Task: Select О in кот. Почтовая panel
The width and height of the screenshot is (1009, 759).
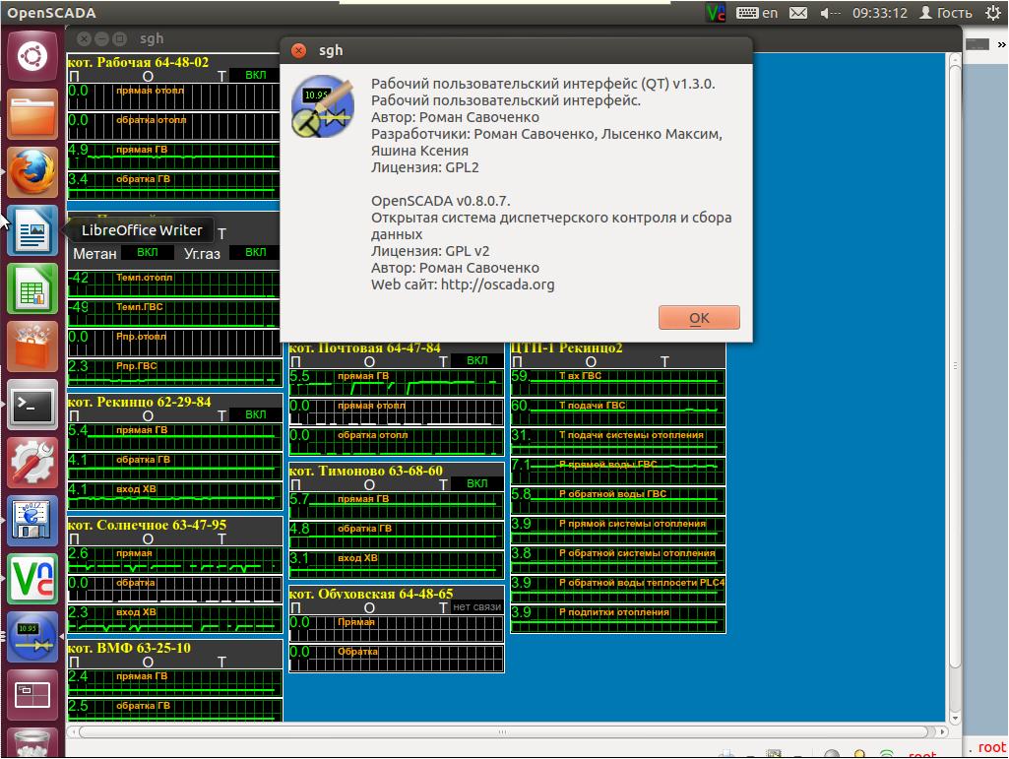Action: (369, 361)
